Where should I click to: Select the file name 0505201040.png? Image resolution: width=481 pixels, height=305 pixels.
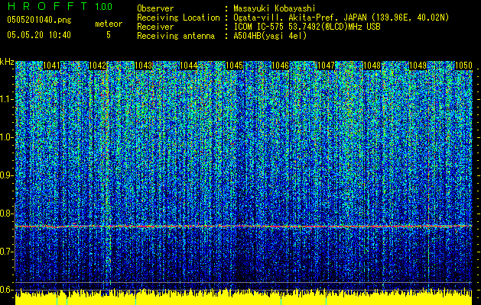39,21
